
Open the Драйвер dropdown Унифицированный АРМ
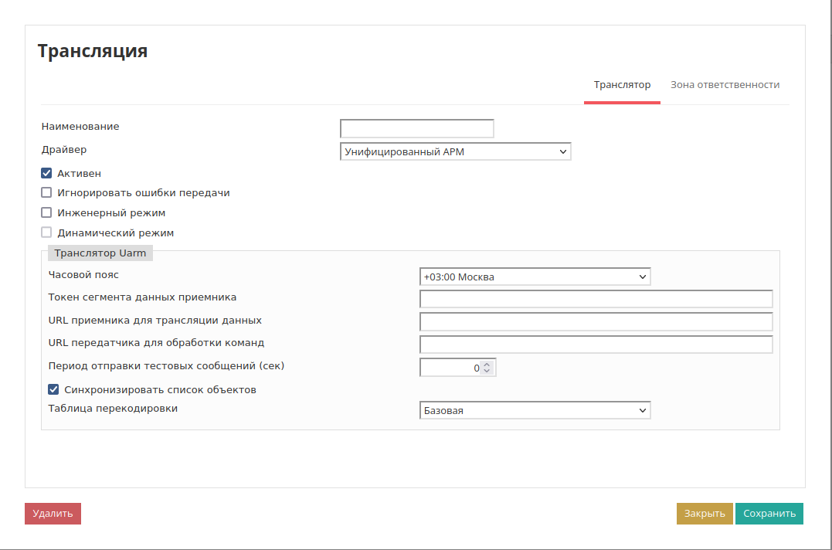coord(455,151)
